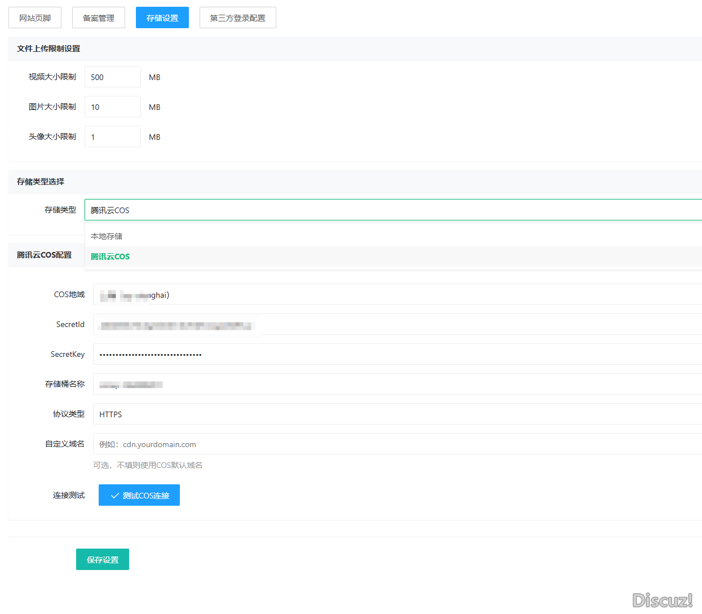
Task: Click the 视频大小限制 input field
Action: click(x=113, y=77)
